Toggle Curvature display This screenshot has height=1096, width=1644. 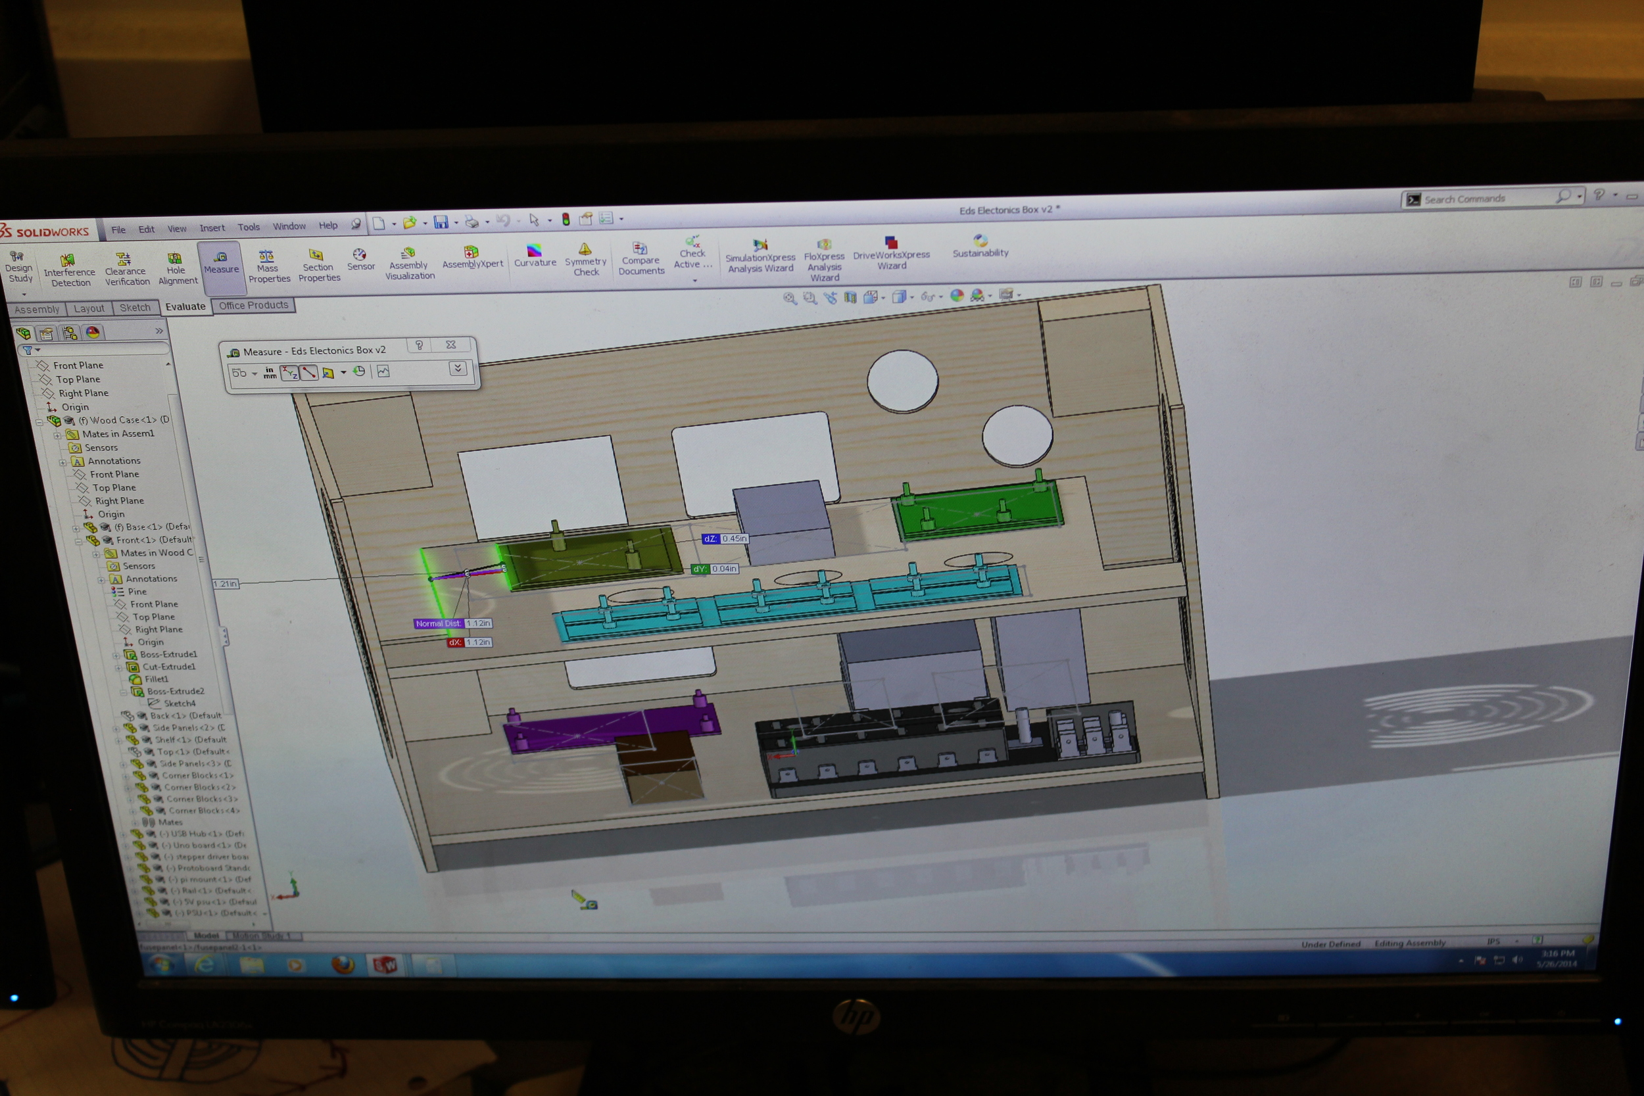click(x=535, y=255)
